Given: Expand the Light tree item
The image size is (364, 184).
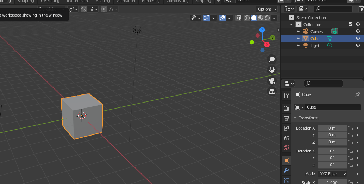Looking at the screenshot, I should [299, 46].
